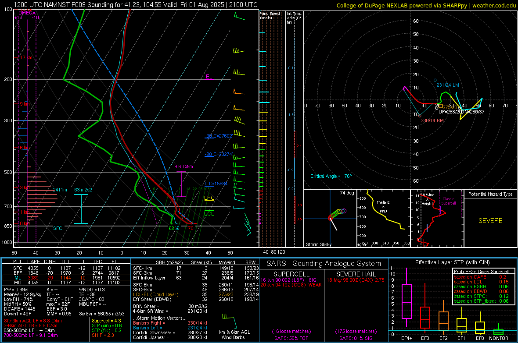Screen dimensions: 518x343
Task: Select the MU parcel row in the parcel table
Action: 66,282
